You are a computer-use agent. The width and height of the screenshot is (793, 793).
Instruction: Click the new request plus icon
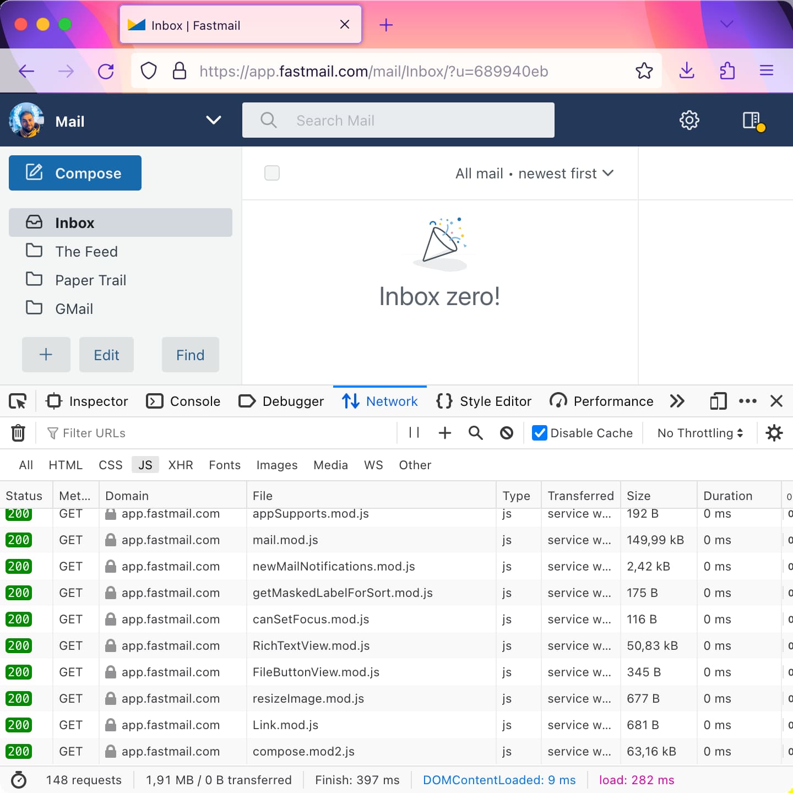click(x=444, y=433)
